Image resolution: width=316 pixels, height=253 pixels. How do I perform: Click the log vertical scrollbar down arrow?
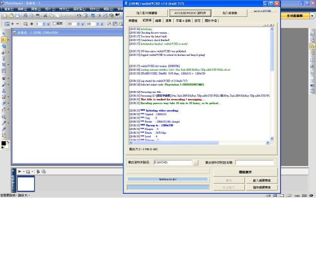[x=272, y=138]
